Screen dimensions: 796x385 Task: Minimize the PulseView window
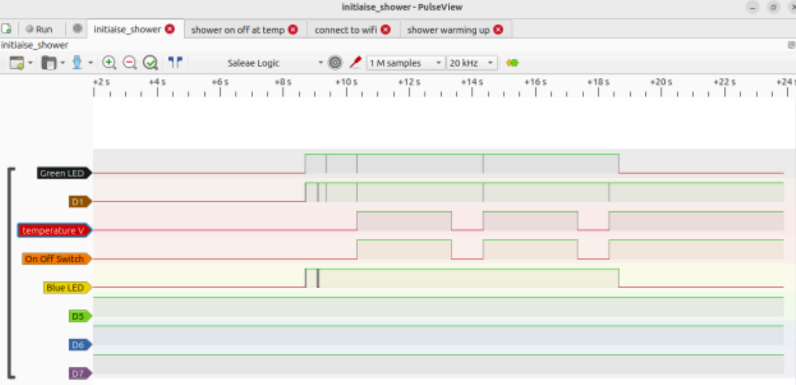pos(752,8)
